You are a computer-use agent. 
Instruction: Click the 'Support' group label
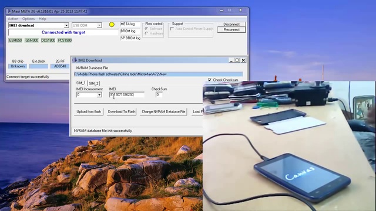(177, 23)
